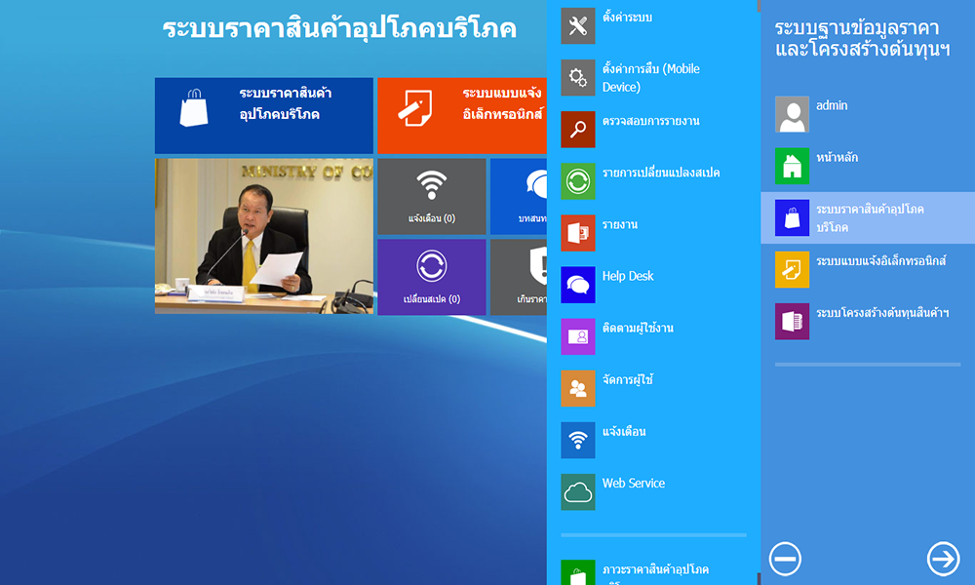The image size is (975, 585).
Task: Click the Help Desk chat bubble icon
Action: pyautogui.click(x=577, y=285)
